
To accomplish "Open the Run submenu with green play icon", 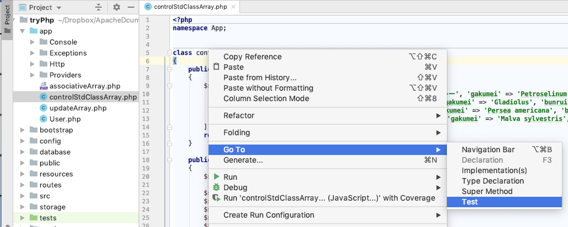I will coord(328,177).
